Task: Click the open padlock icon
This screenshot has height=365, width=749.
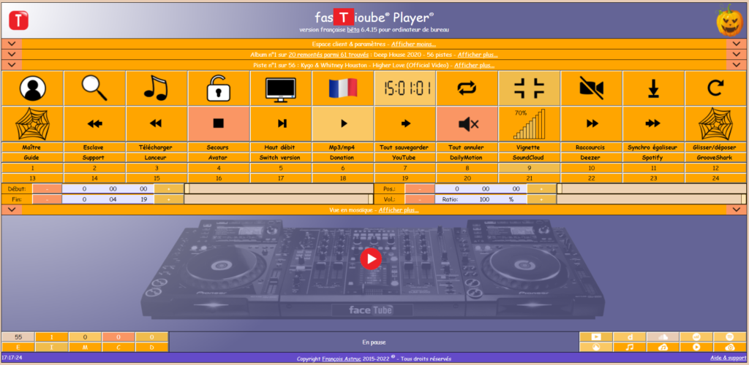Action: 219,88
